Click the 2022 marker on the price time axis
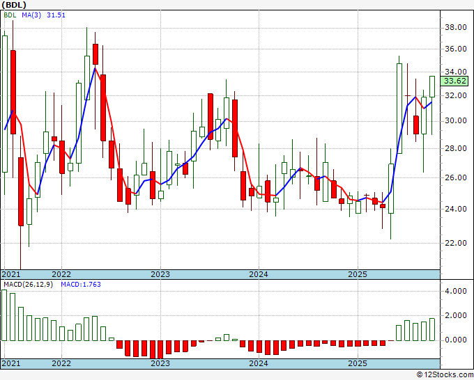The height and width of the screenshot is (380, 474). tap(61, 274)
